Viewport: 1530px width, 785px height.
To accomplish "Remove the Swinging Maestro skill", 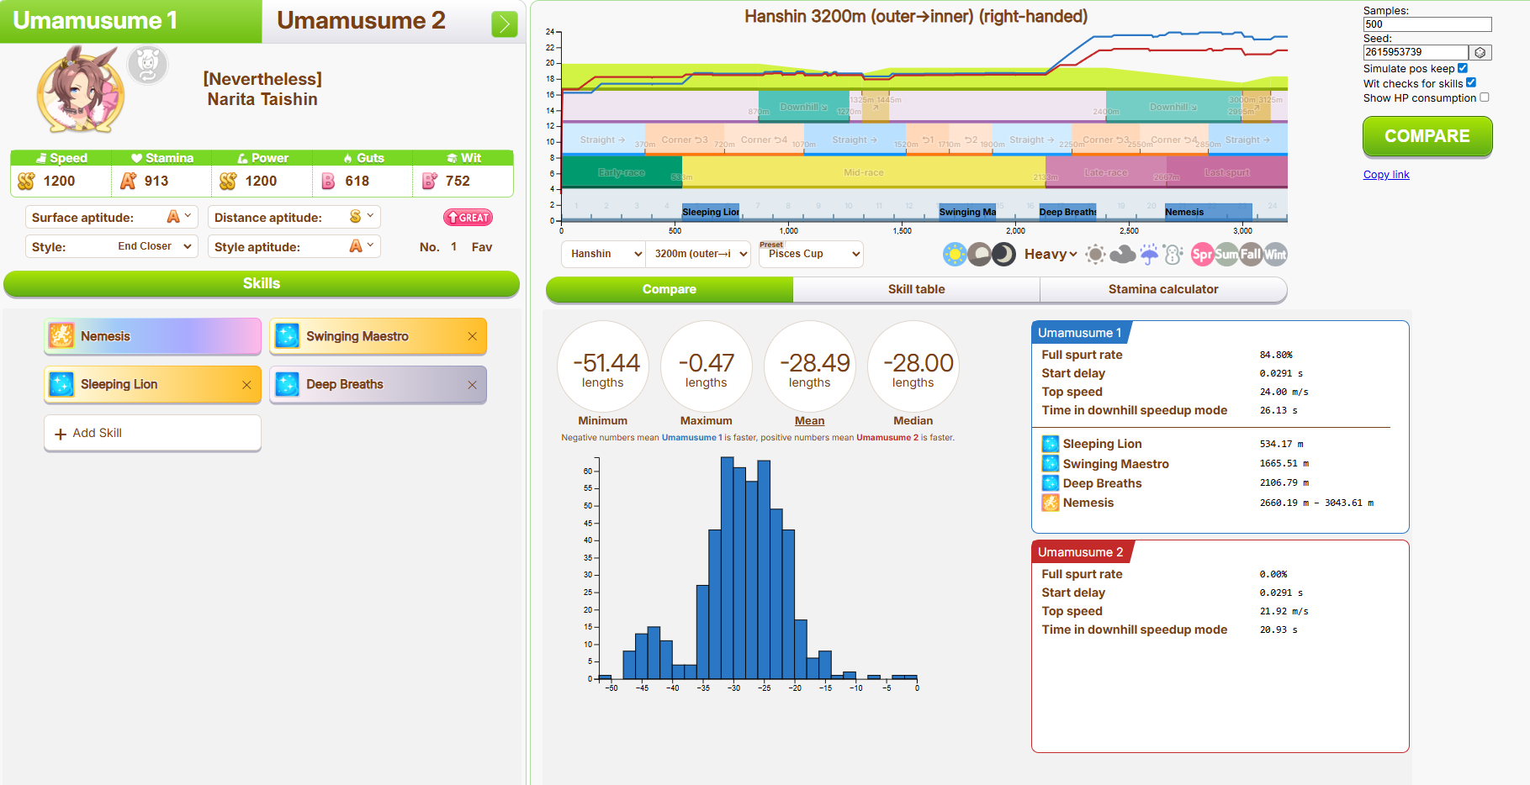I will 472,336.
